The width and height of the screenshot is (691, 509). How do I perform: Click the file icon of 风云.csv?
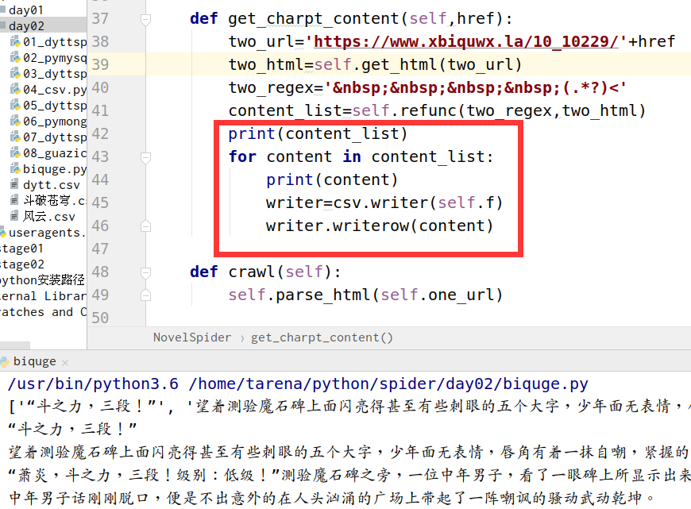(x=14, y=217)
